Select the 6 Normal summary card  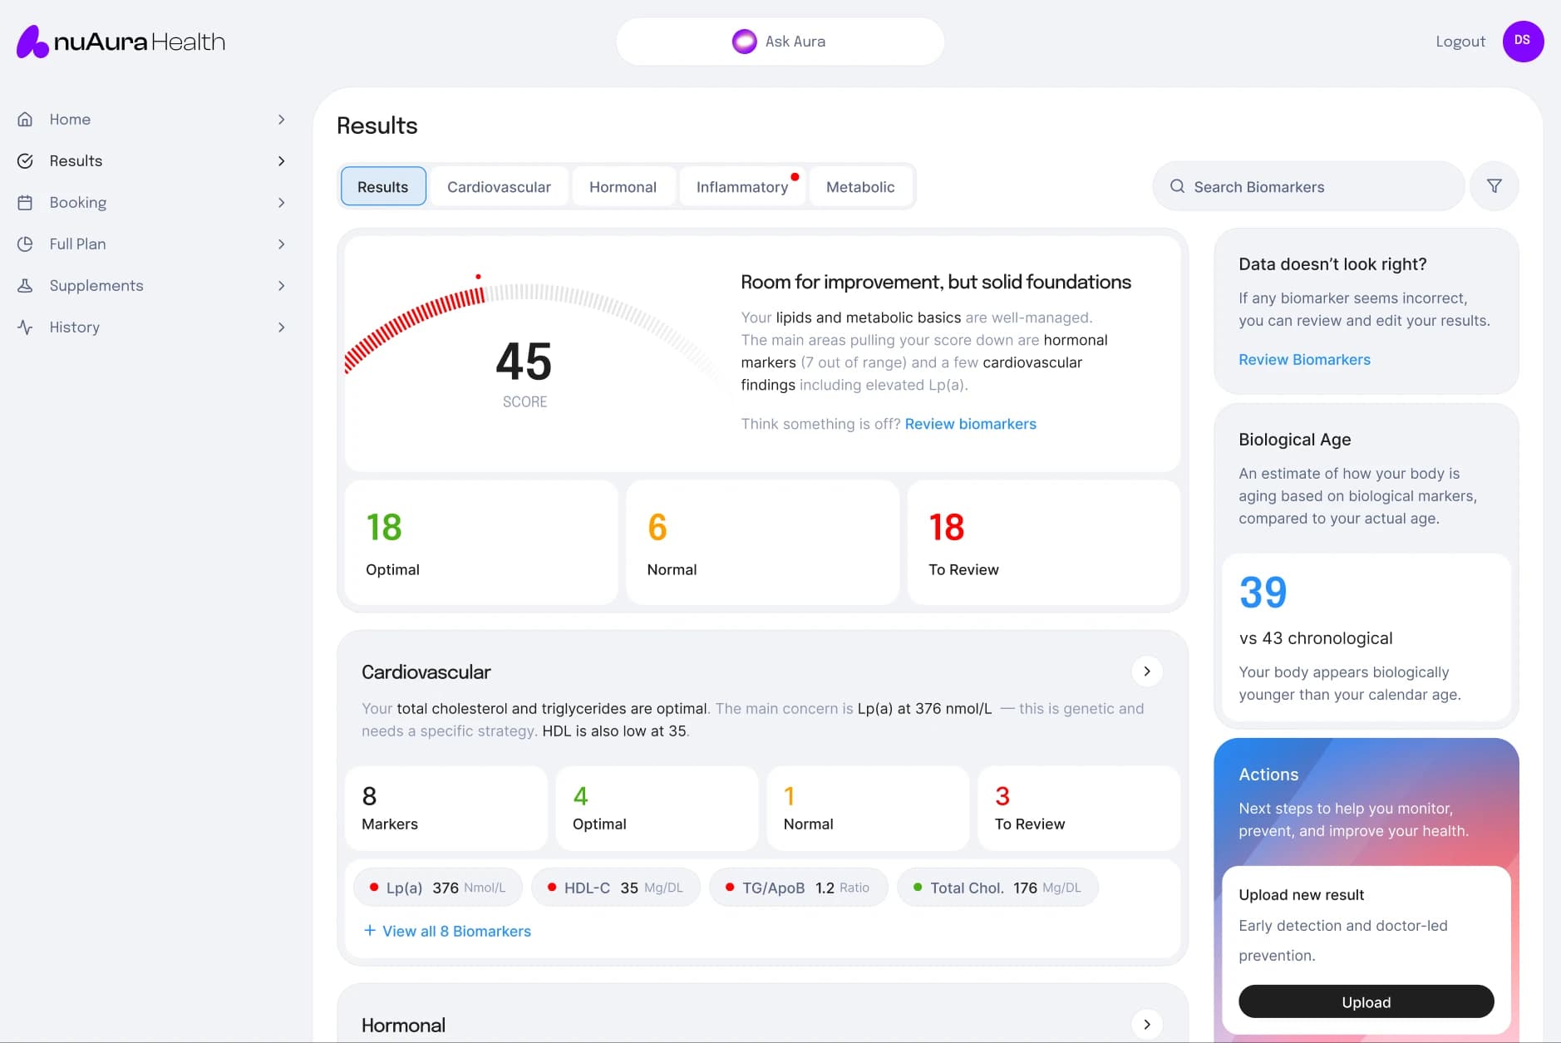tap(762, 542)
